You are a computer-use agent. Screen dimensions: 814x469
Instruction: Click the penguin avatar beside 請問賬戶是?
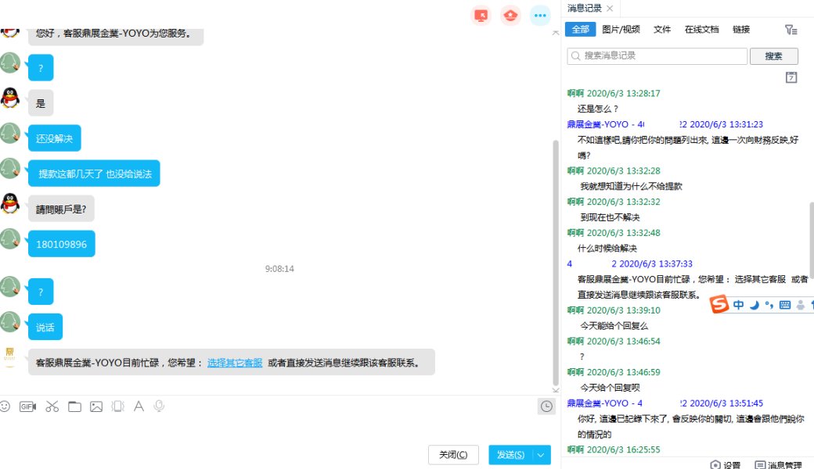pyautogui.click(x=10, y=204)
